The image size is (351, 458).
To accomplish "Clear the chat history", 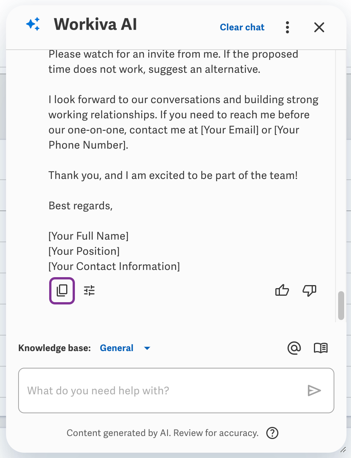I will [242, 27].
